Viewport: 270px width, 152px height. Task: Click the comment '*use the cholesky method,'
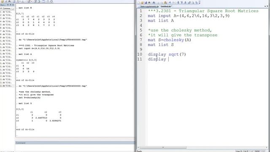[180, 30]
